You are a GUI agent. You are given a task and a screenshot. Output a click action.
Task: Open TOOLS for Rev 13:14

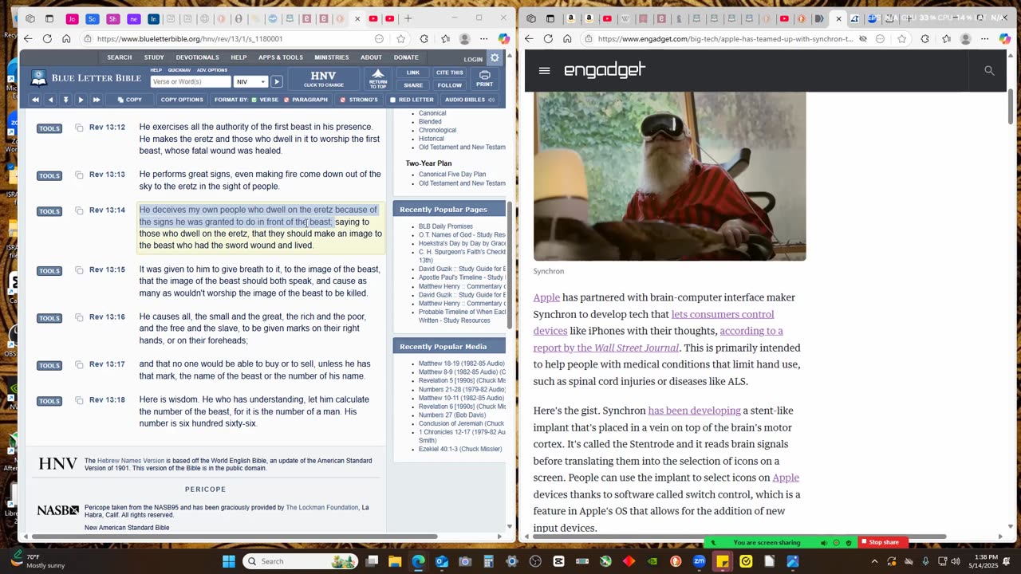tap(49, 211)
